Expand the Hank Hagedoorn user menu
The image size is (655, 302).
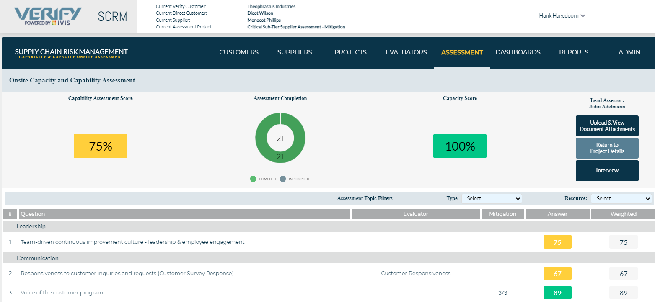pyautogui.click(x=562, y=15)
